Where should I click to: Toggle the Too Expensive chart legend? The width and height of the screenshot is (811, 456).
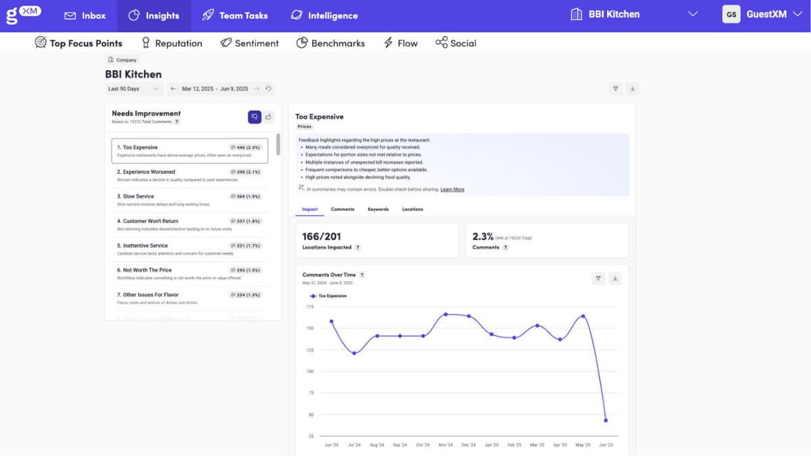[328, 296]
